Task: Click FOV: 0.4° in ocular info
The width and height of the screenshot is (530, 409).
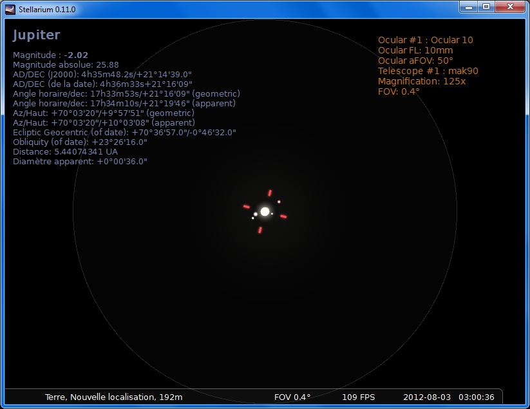Action: (399, 91)
